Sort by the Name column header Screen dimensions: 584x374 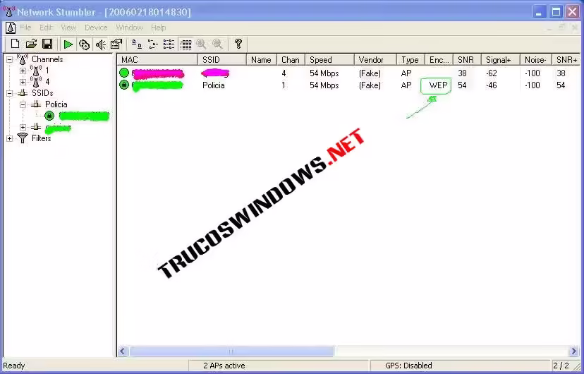[x=262, y=59]
